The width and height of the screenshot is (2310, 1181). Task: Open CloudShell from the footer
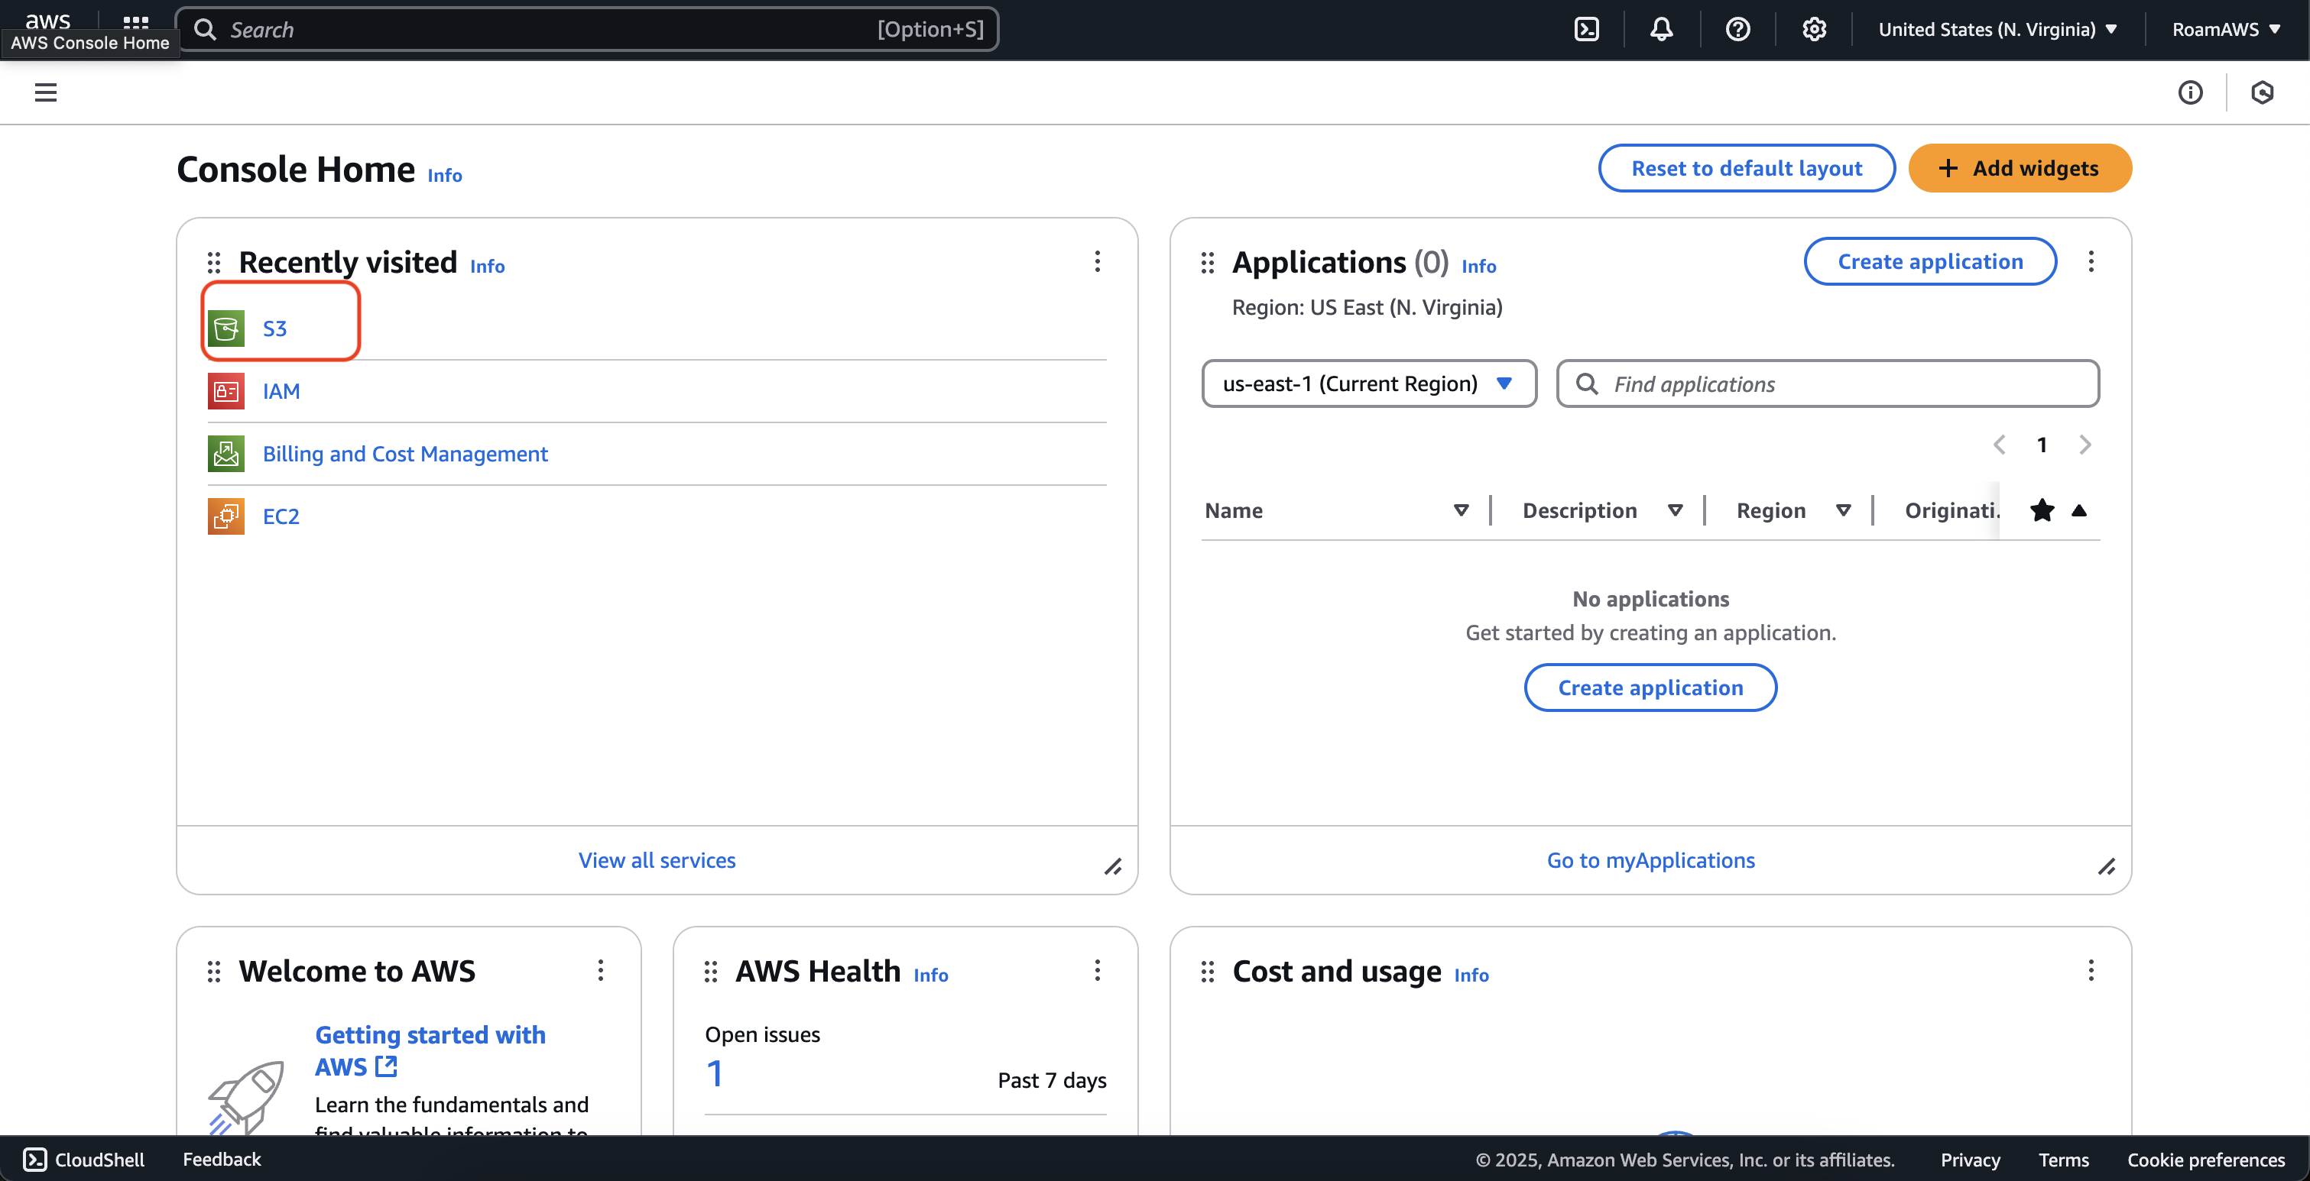pyautogui.click(x=83, y=1160)
